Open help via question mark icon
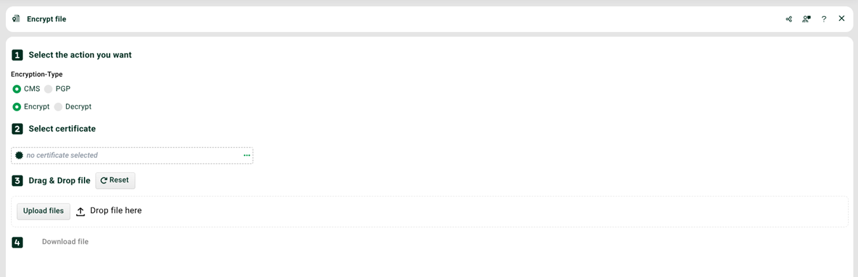Screen dimensions: 858x277 [824, 19]
